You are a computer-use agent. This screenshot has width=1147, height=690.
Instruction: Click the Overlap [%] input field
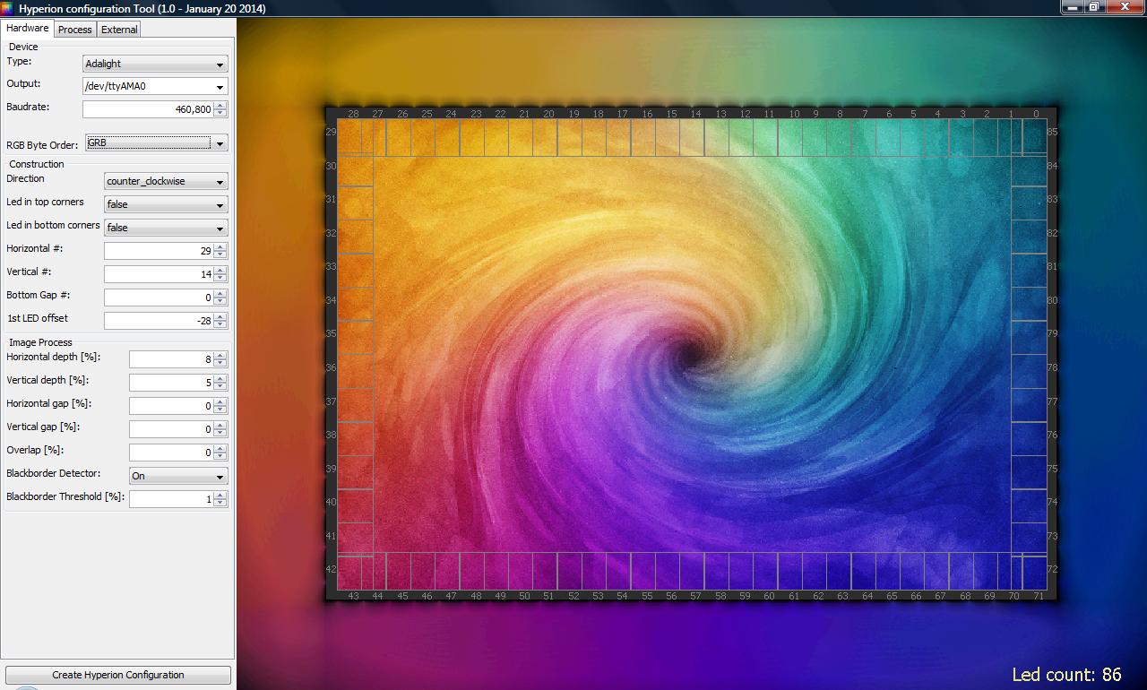click(171, 453)
